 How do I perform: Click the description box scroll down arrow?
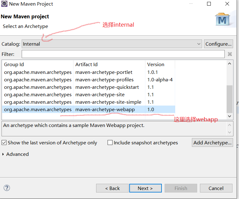pyautogui.click(x=230, y=132)
